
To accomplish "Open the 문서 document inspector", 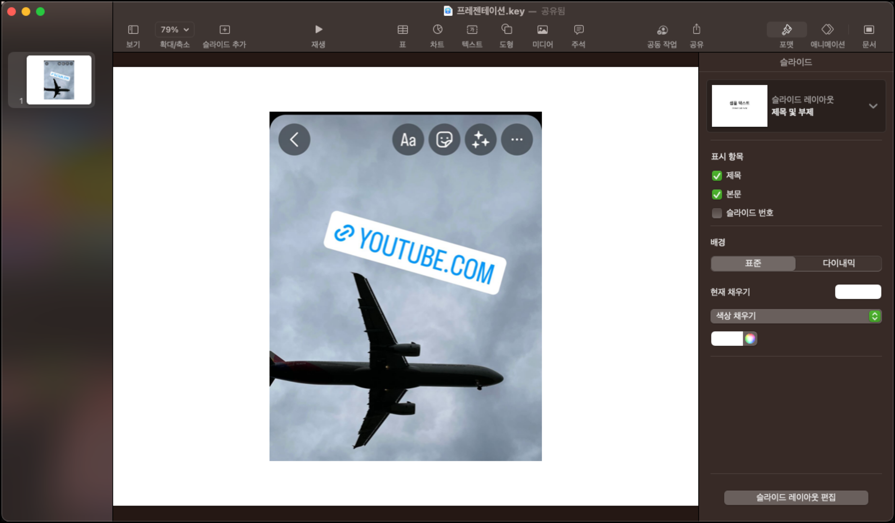I will (x=869, y=30).
